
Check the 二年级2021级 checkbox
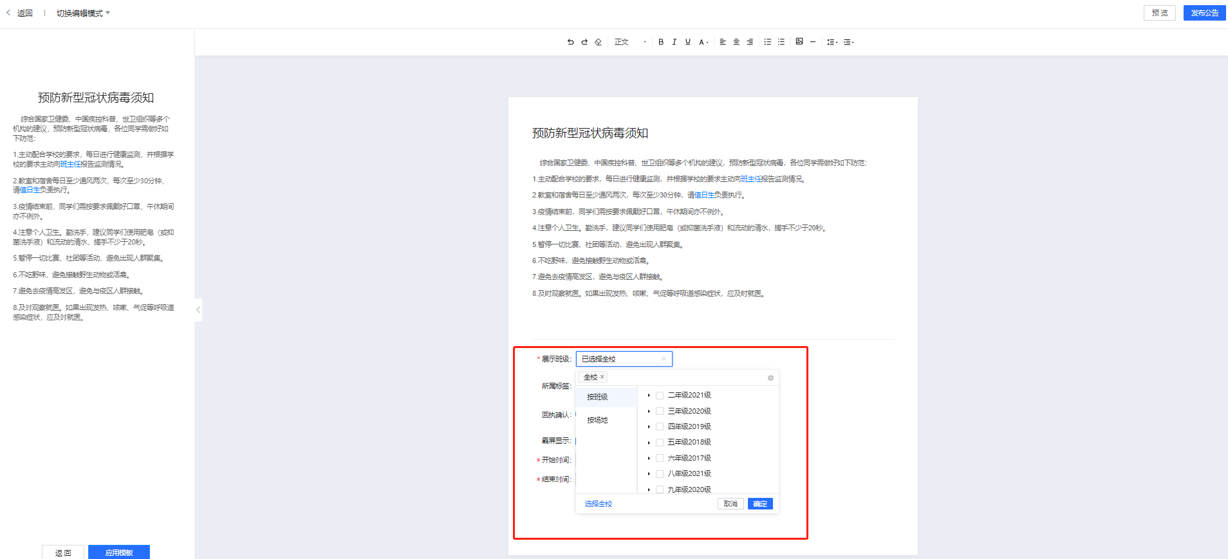pyautogui.click(x=660, y=396)
